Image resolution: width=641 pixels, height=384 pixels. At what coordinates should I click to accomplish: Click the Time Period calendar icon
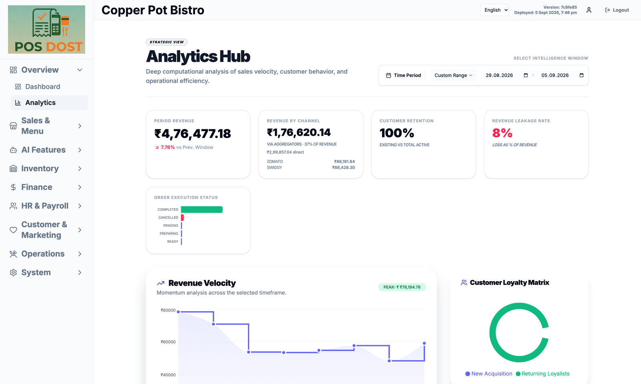click(x=389, y=75)
